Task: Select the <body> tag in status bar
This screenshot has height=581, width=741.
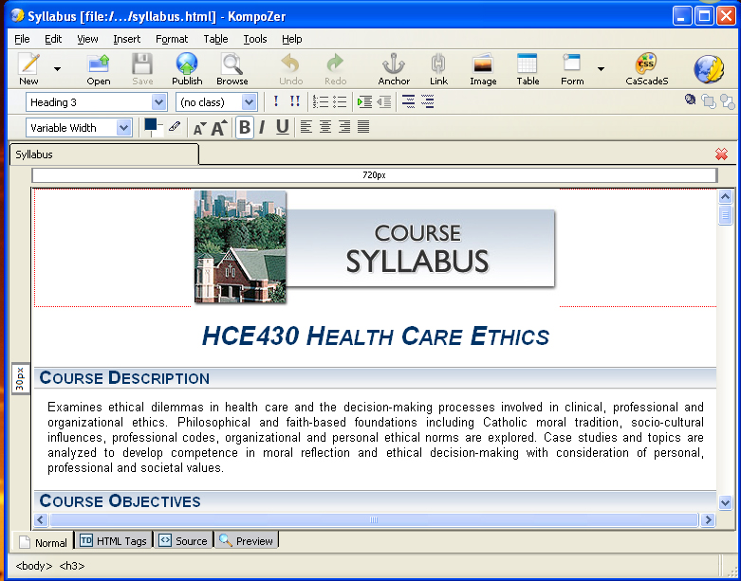Action: [34, 566]
